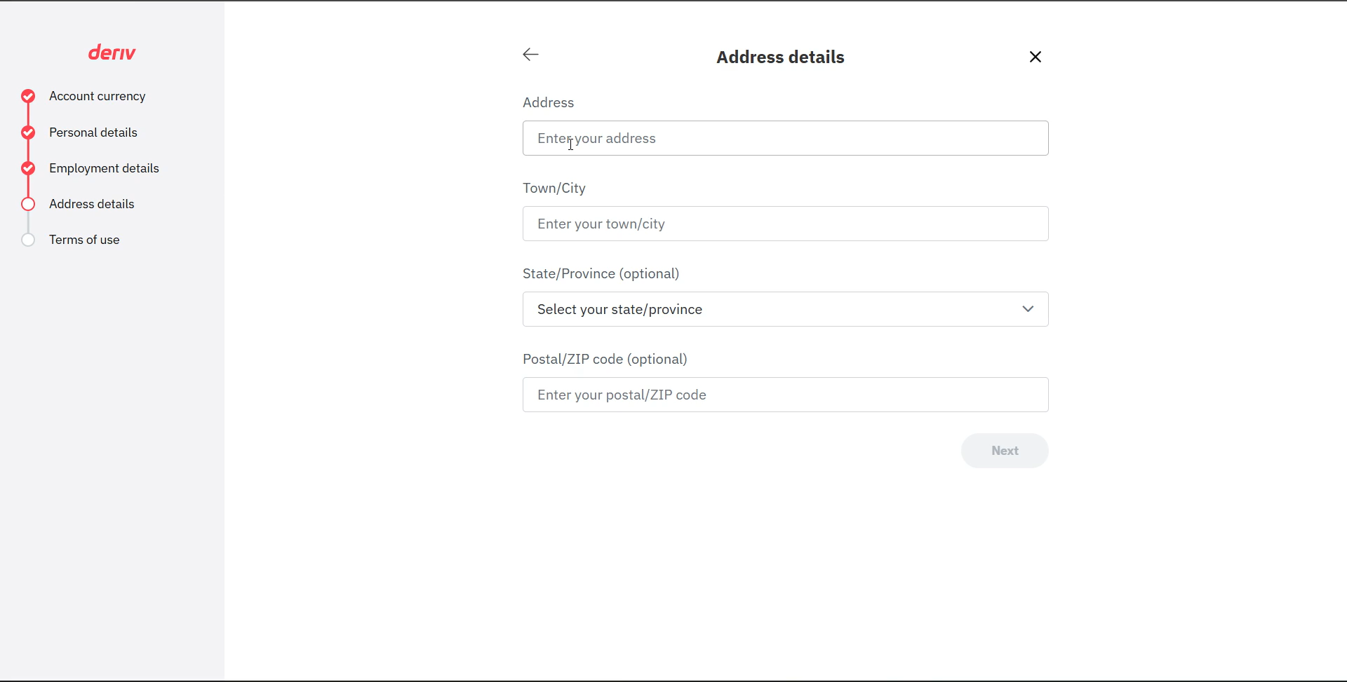The width and height of the screenshot is (1347, 682).
Task: Click the Address field label
Action: 548,102
